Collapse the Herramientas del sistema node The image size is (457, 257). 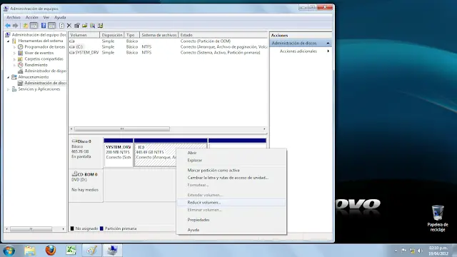point(8,41)
